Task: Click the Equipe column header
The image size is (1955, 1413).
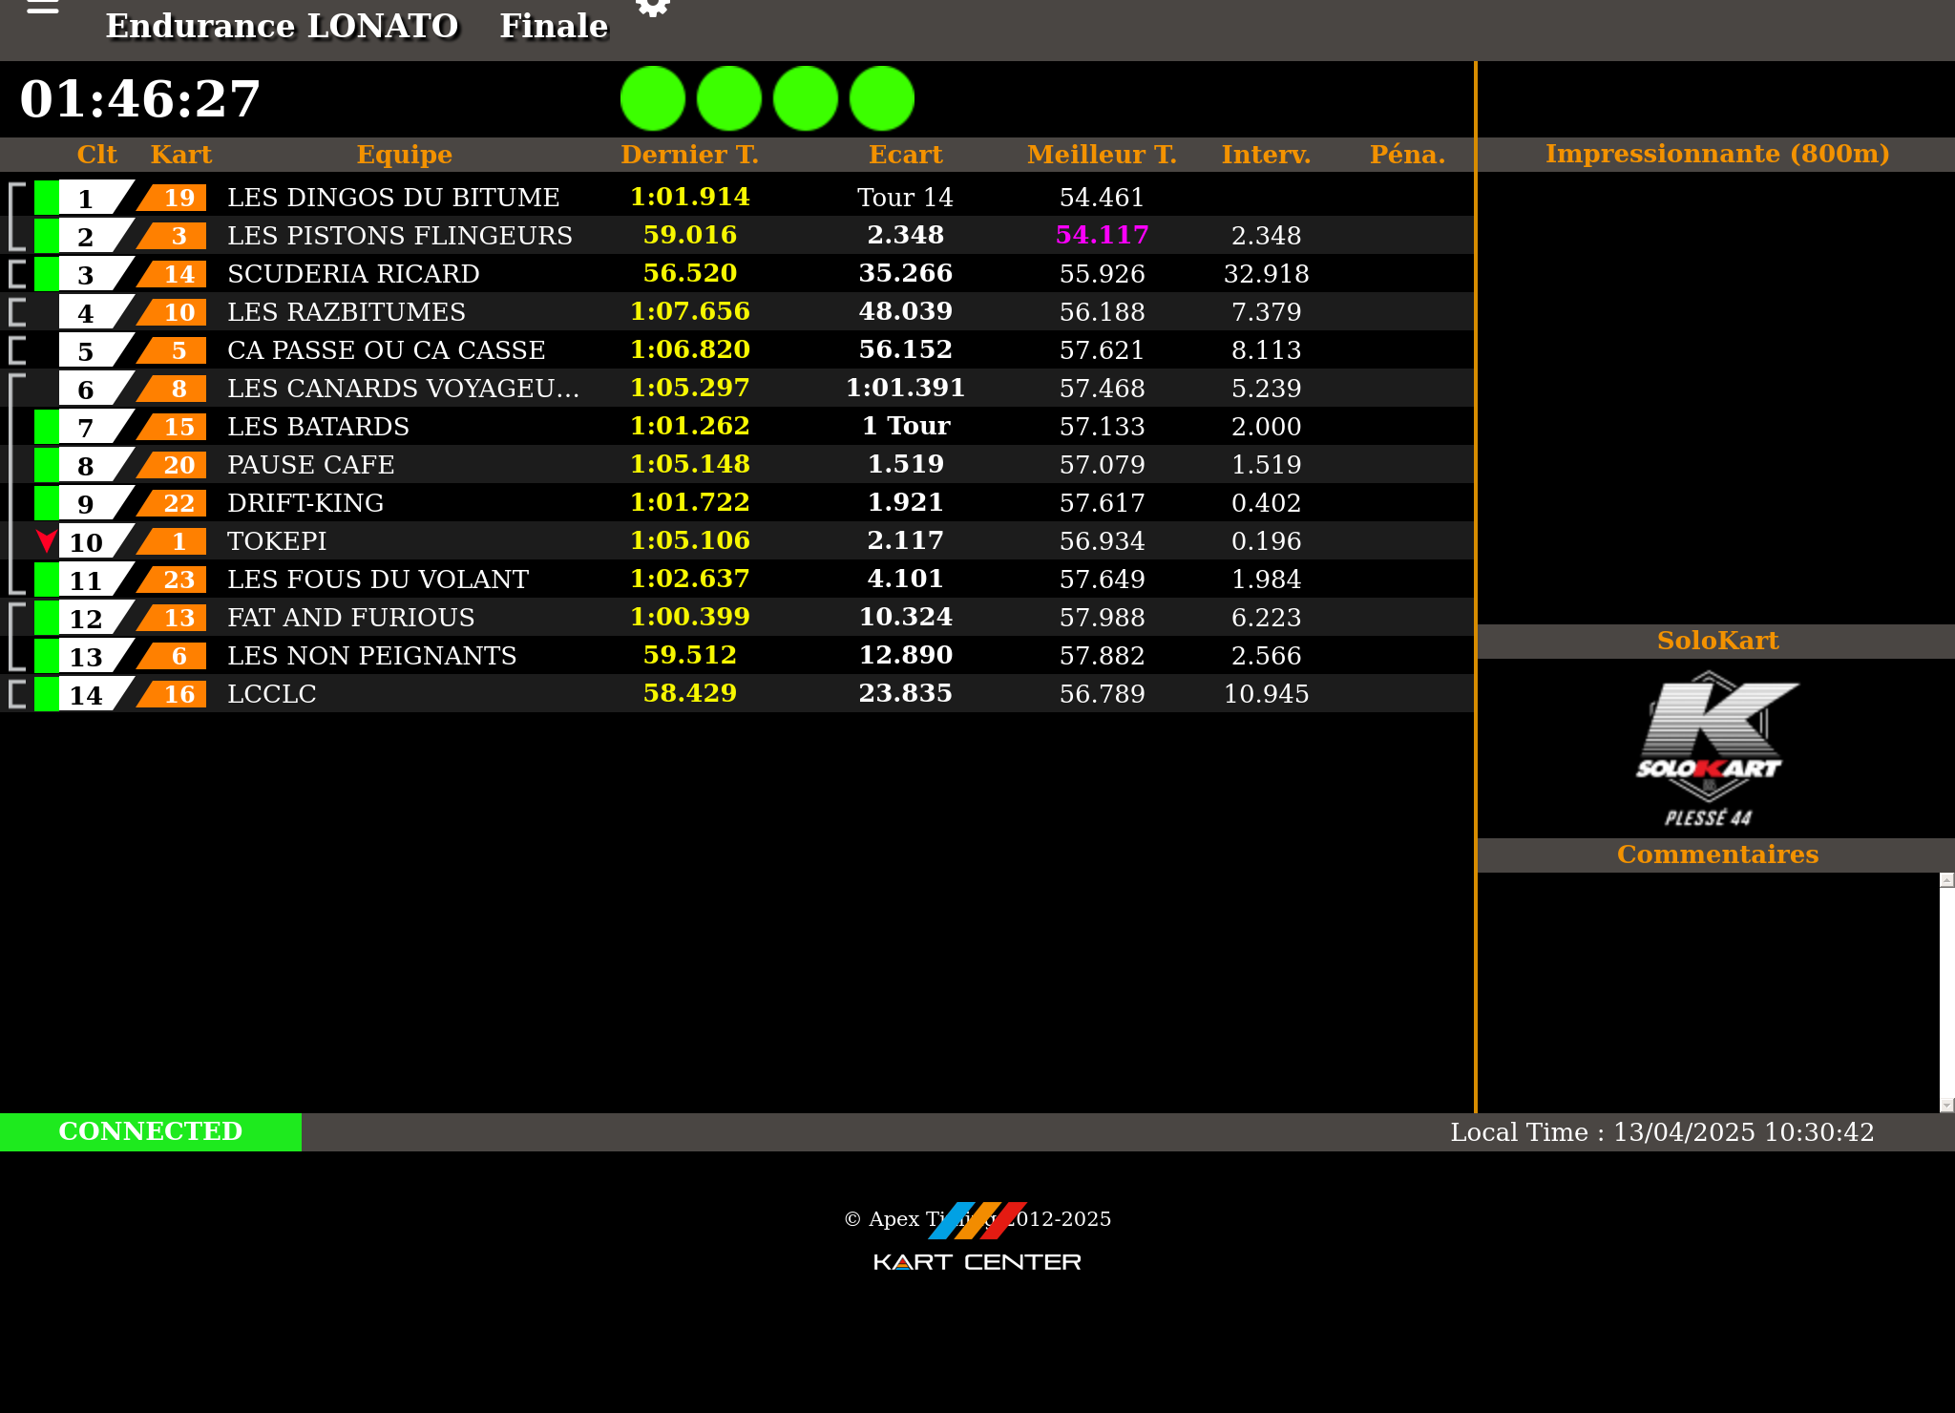Action: [405, 155]
